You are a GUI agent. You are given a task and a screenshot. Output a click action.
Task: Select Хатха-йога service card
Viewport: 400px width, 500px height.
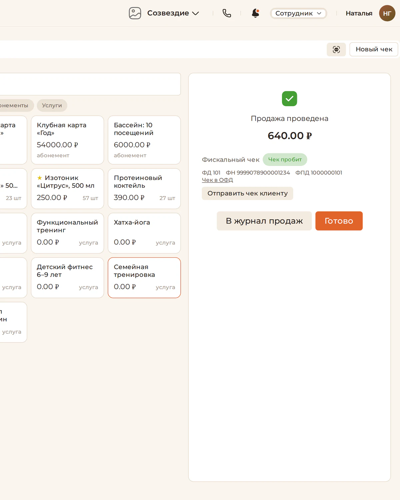pyautogui.click(x=144, y=233)
